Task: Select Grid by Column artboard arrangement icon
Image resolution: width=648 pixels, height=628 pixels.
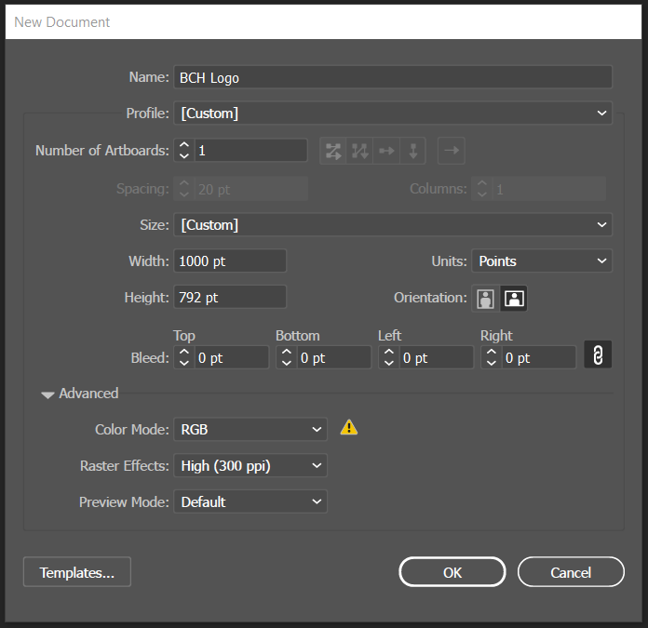Action: point(359,151)
